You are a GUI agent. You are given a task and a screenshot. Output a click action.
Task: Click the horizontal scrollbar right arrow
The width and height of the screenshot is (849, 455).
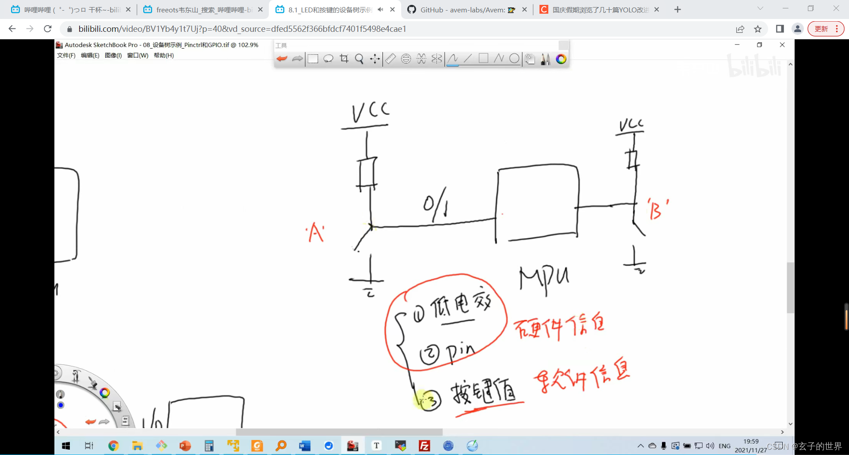783,432
